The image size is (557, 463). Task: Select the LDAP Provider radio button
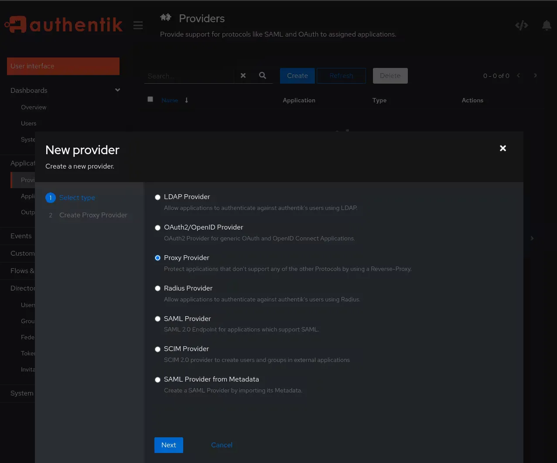157,197
